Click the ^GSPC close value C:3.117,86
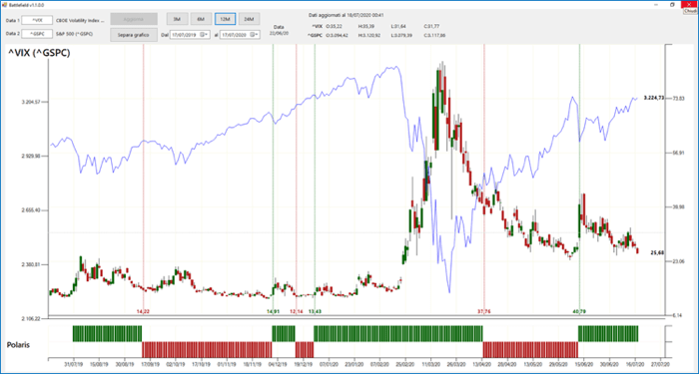The image size is (699, 374). [434, 35]
